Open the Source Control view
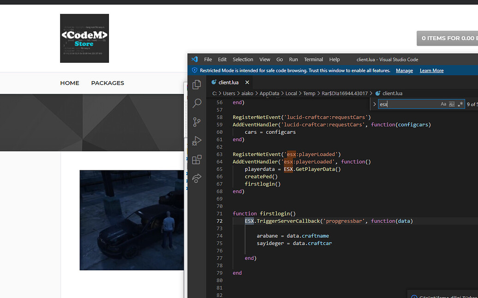 (197, 122)
